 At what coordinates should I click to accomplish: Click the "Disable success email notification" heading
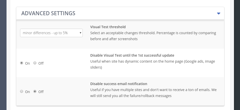[x=119, y=84]
